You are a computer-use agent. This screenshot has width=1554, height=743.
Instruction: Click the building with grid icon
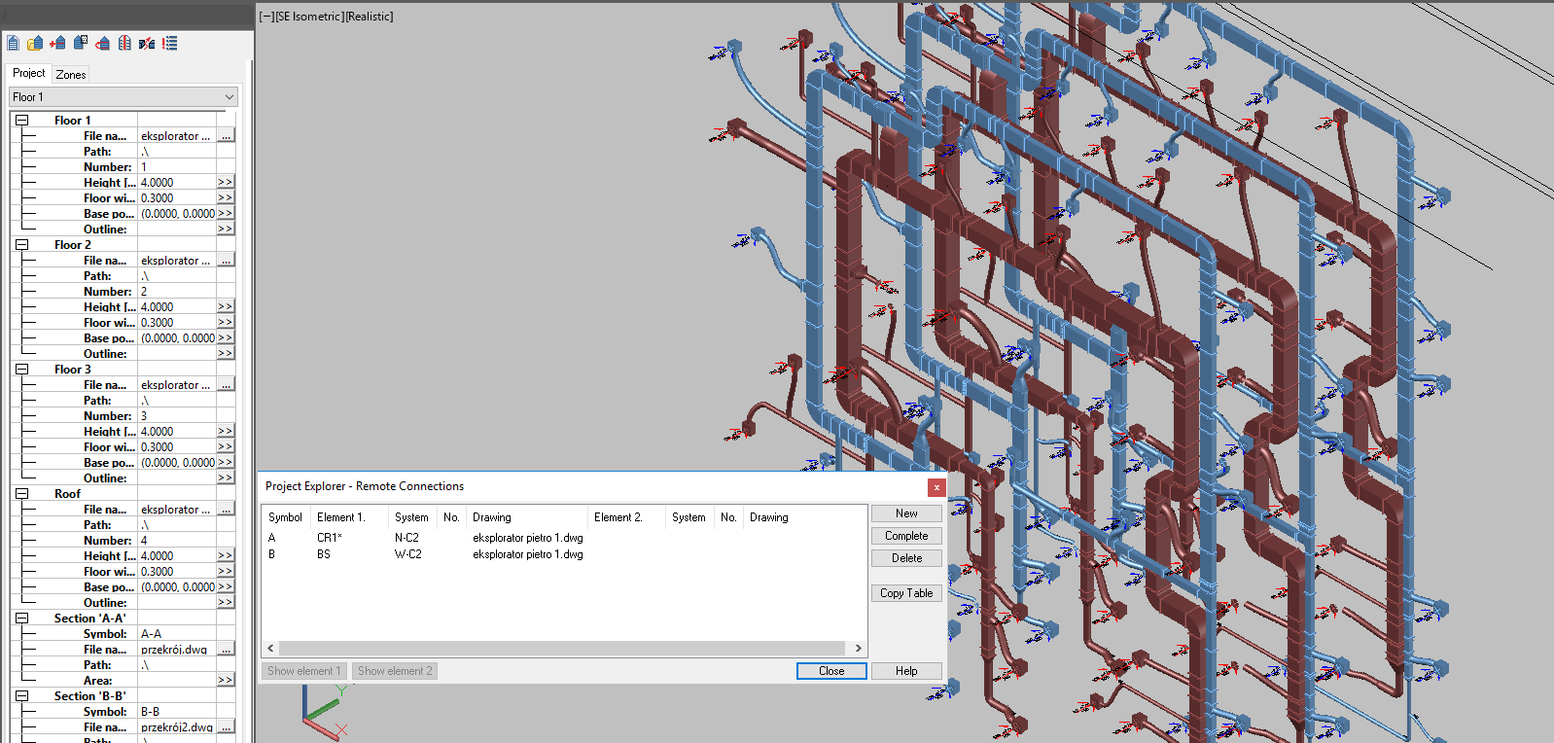click(x=81, y=43)
